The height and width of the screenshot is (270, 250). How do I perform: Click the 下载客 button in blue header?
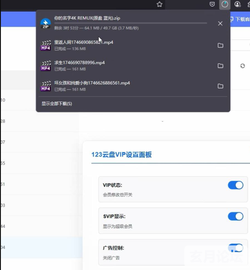pos(240,19)
